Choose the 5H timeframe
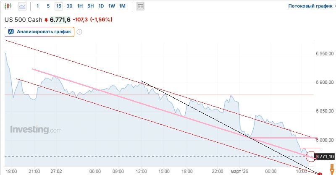Viewport: 336px width, 175px height. click(x=90, y=6)
